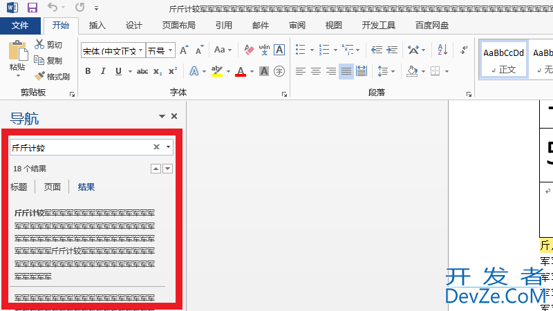Show or hide paragraph marks
The width and height of the screenshot is (553, 311).
(x=464, y=50)
